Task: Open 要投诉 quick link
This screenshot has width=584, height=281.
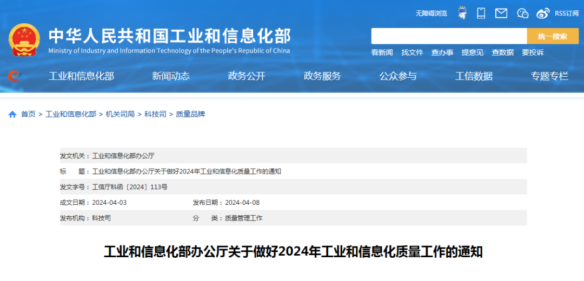Action: click(x=533, y=52)
